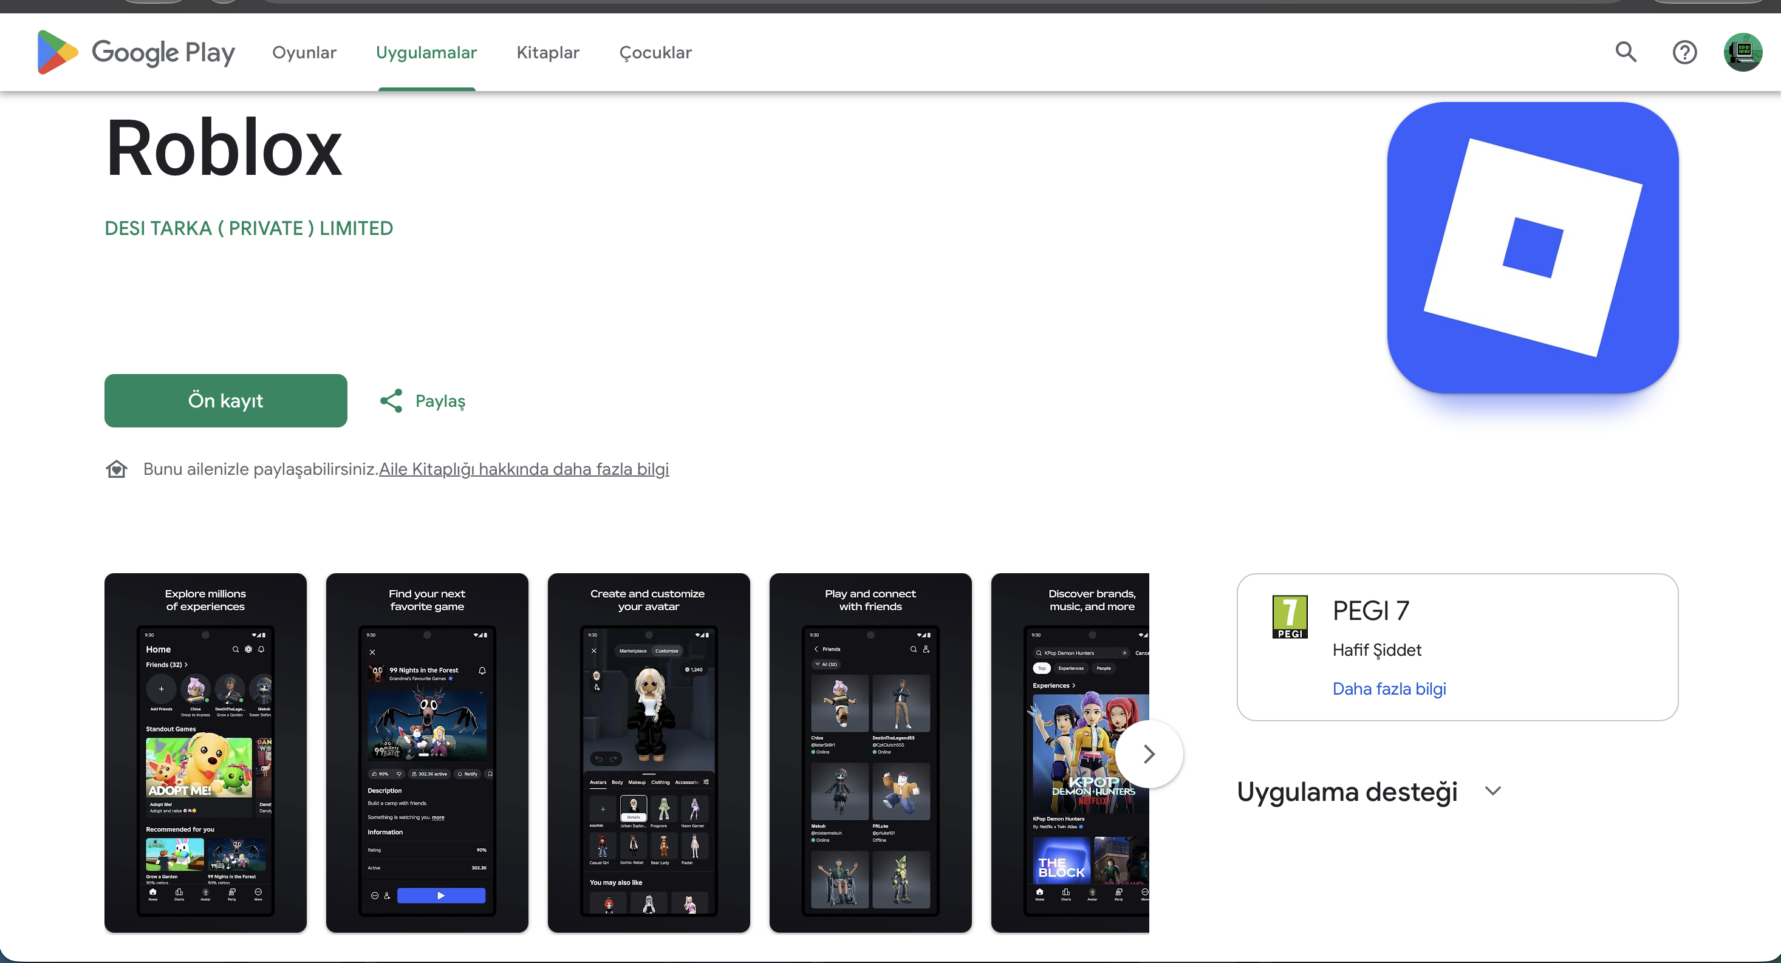The image size is (1781, 963).
Task: Click the Family Library house icon
Action: [x=117, y=469]
